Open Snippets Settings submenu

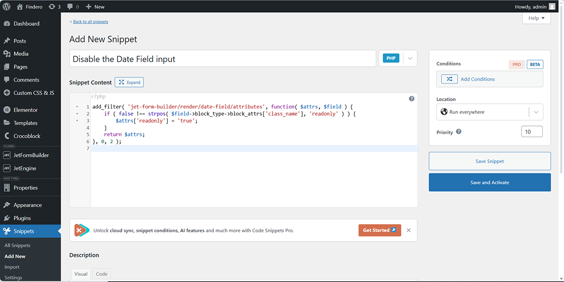tap(13, 277)
